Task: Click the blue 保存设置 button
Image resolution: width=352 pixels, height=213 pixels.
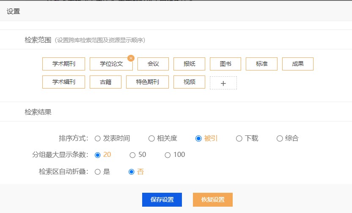Action: click(x=162, y=200)
